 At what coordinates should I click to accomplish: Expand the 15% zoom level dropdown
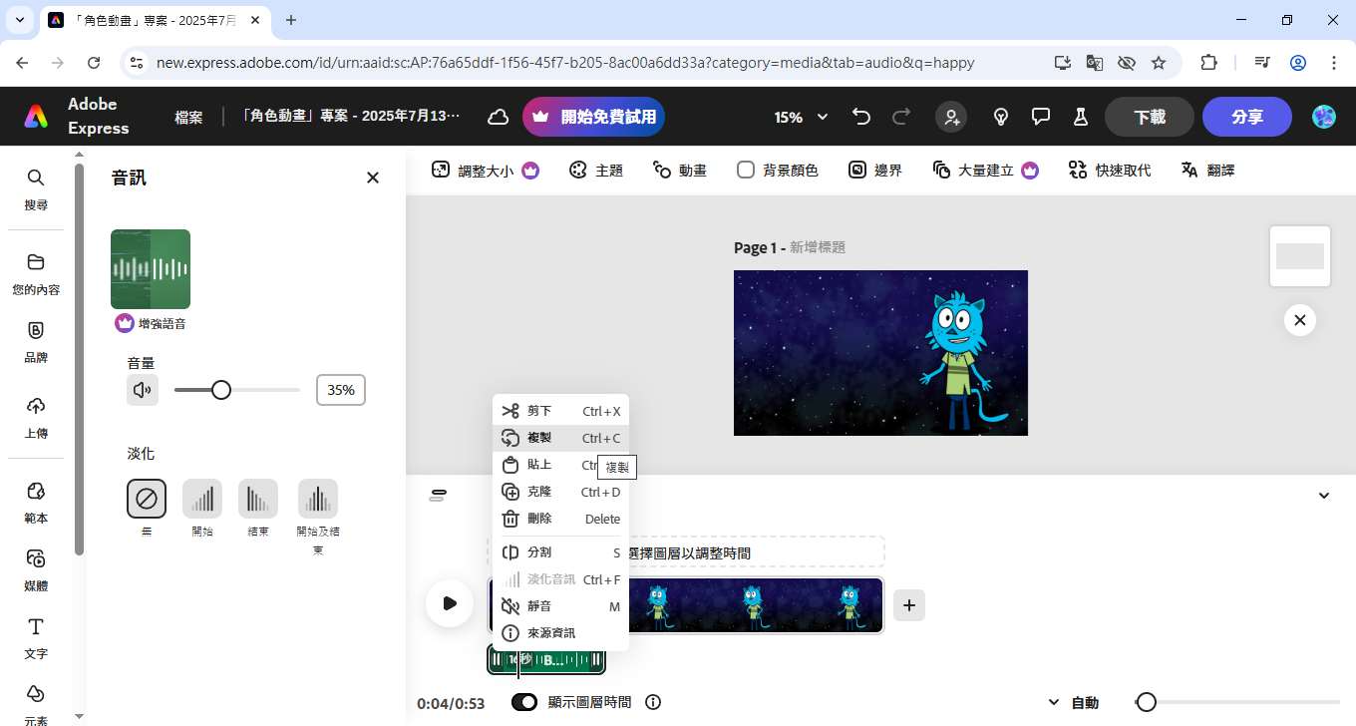click(802, 117)
